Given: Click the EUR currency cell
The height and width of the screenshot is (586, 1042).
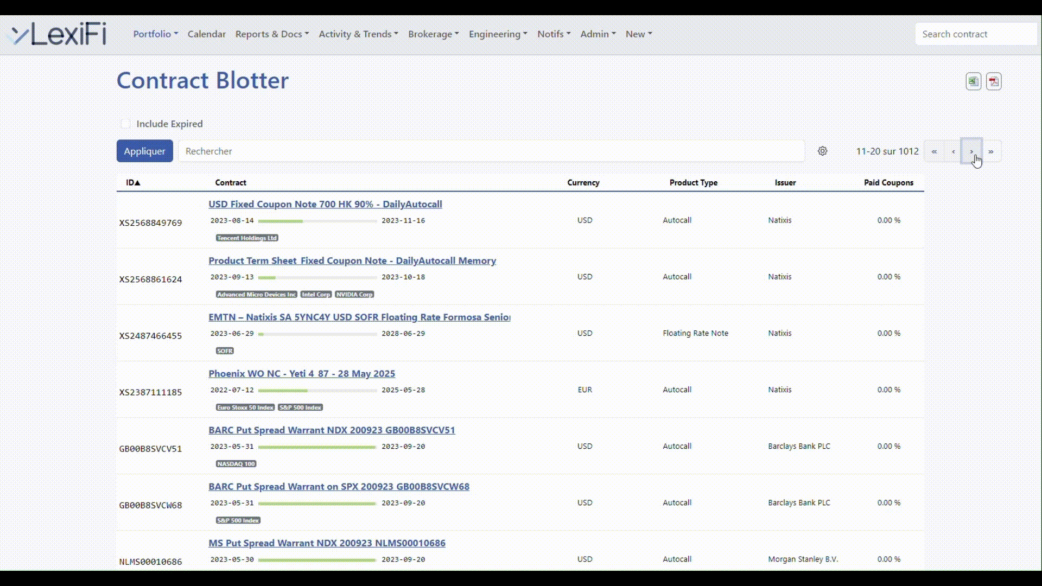Looking at the screenshot, I should point(584,390).
